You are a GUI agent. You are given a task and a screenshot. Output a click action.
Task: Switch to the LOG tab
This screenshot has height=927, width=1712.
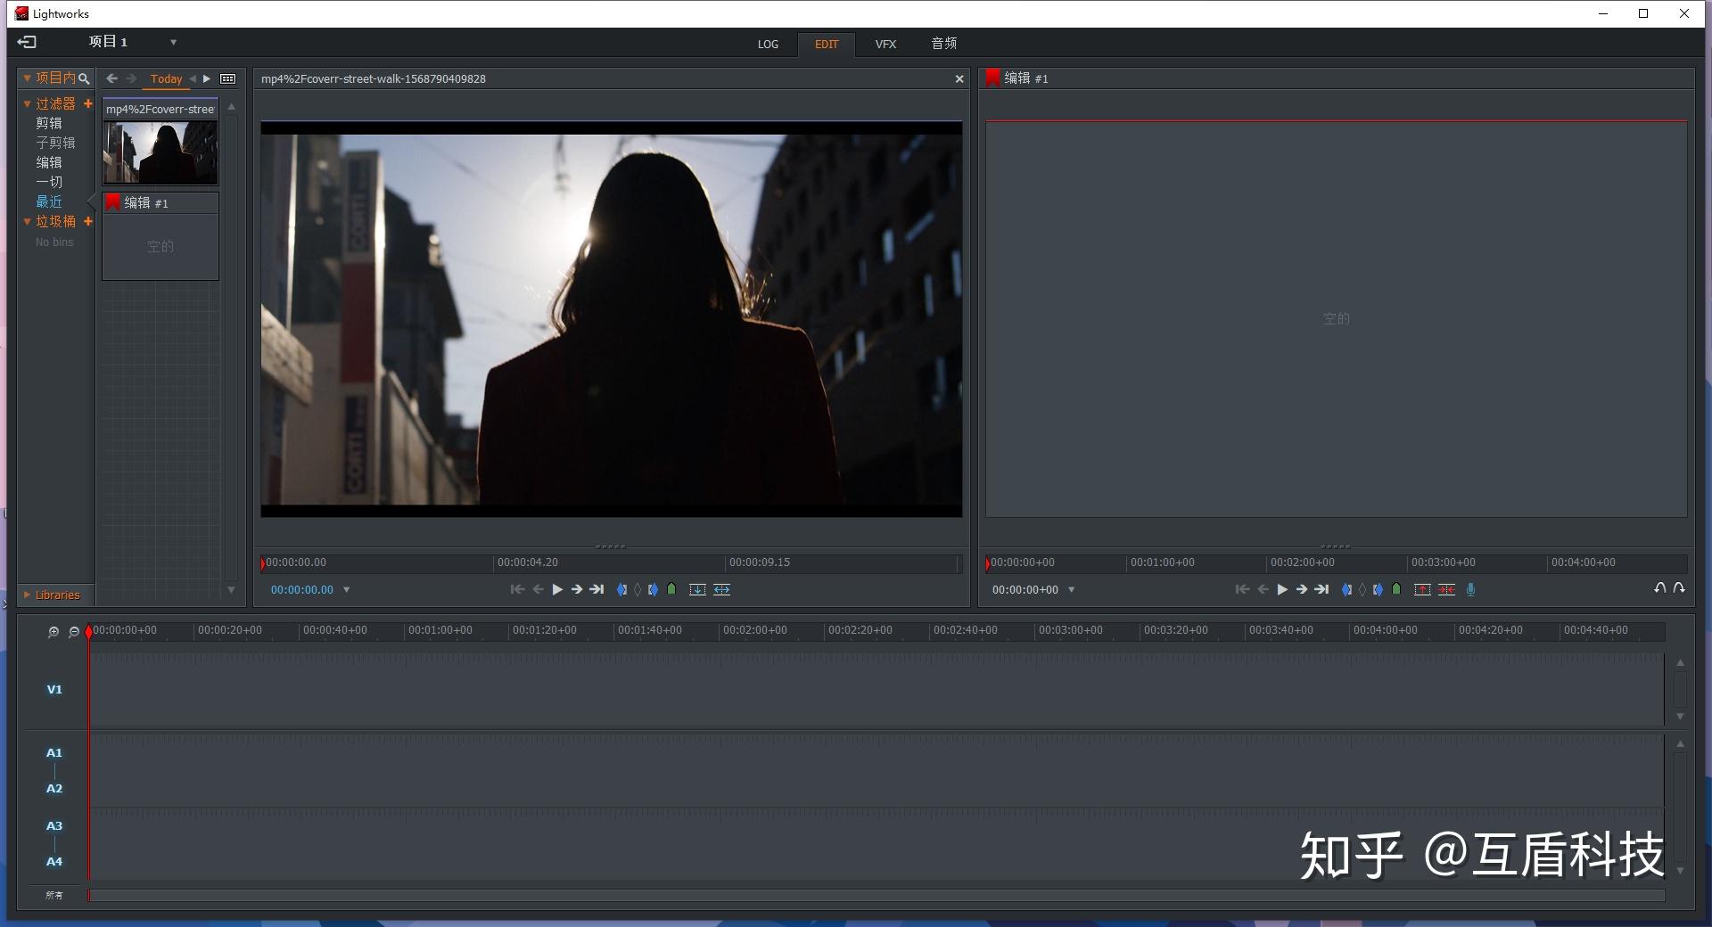(768, 44)
